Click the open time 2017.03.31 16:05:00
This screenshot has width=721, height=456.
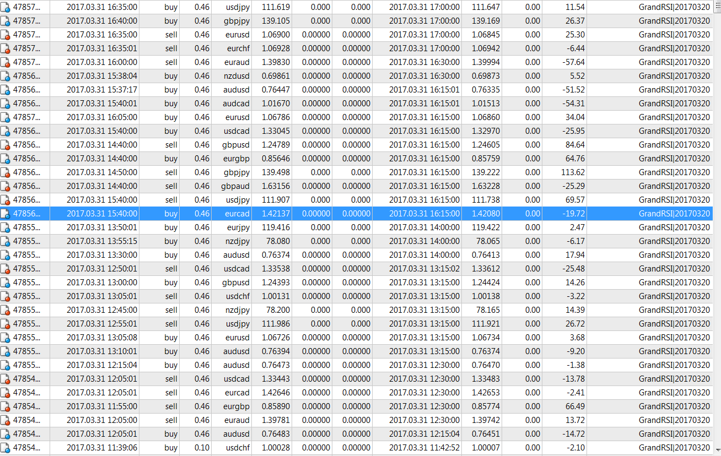tap(102, 117)
